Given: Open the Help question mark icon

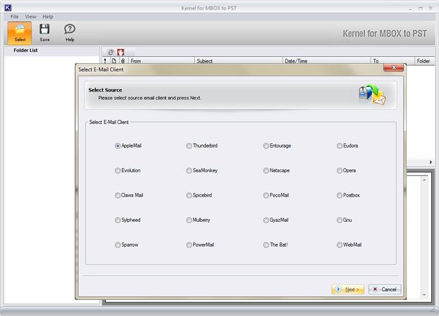Looking at the screenshot, I should point(70,33).
